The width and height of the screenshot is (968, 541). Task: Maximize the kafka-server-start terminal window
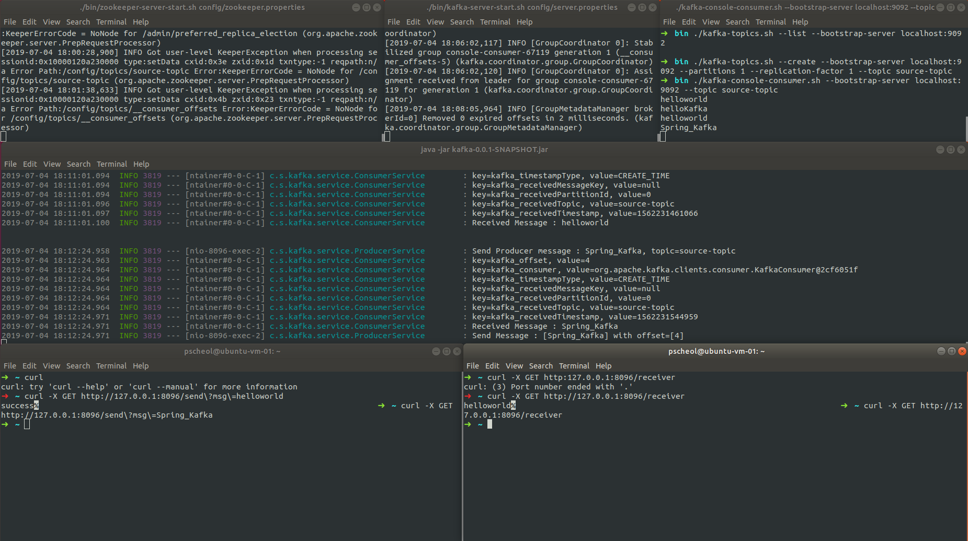tap(642, 7)
